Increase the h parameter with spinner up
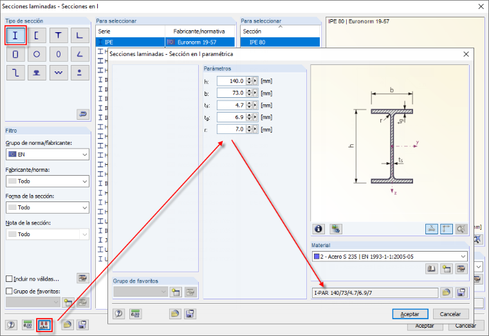 (249, 79)
